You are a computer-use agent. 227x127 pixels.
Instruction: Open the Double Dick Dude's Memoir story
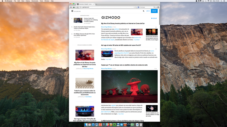tap(84, 28)
